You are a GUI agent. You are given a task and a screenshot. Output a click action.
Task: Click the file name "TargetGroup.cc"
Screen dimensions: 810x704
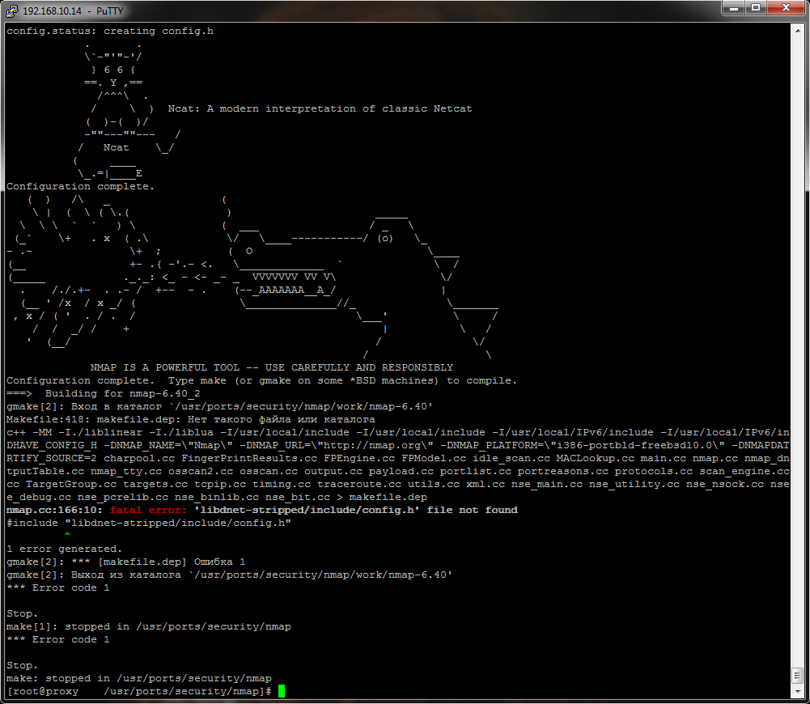(71, 484)
